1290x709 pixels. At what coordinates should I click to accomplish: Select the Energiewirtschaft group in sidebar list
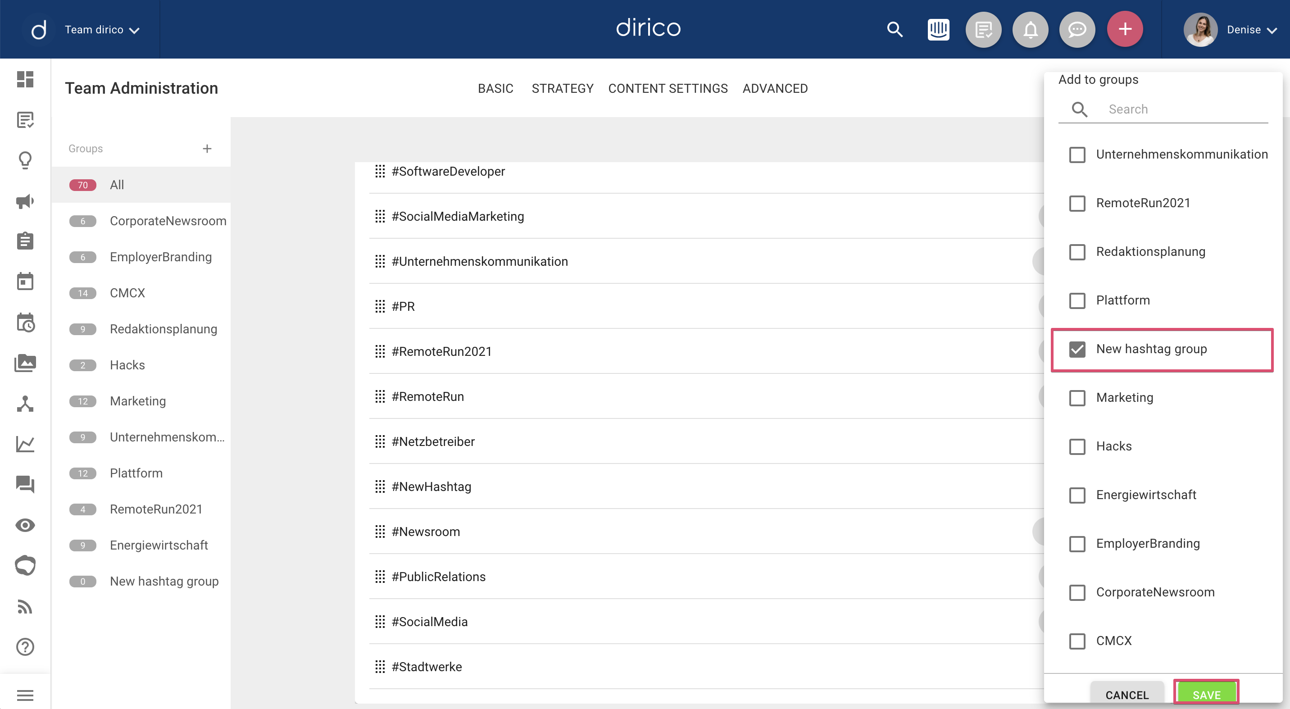pos(141,545)
